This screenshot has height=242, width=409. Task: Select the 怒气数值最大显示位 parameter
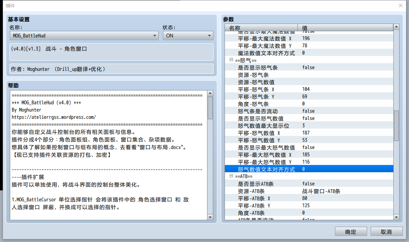pyautogui.click(x=309, y=126)
